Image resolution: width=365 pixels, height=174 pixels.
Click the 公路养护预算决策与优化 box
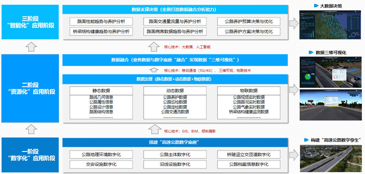tap(249, 21)
